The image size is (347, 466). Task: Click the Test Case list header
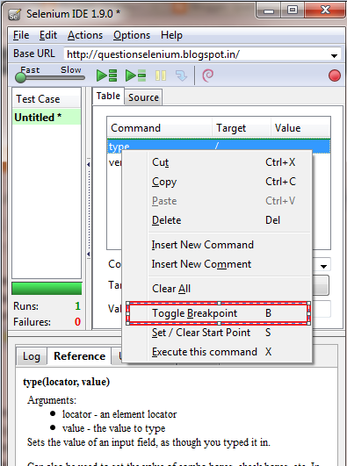coord(47,99)
